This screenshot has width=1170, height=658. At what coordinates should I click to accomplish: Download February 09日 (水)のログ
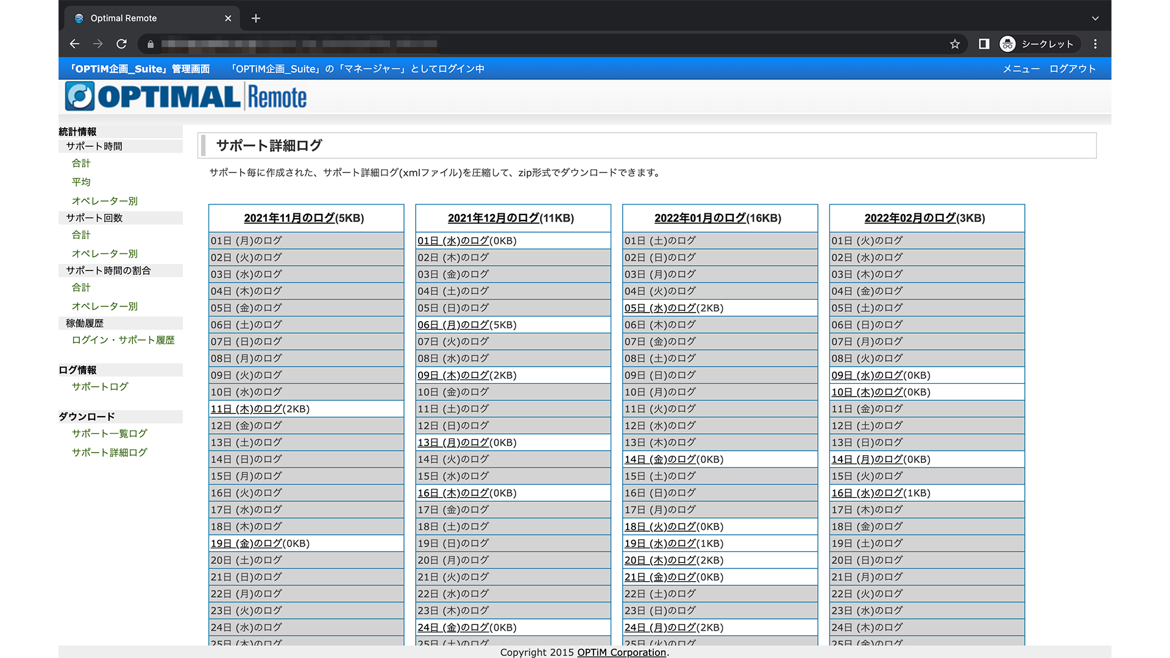click(x=867, y=375)
